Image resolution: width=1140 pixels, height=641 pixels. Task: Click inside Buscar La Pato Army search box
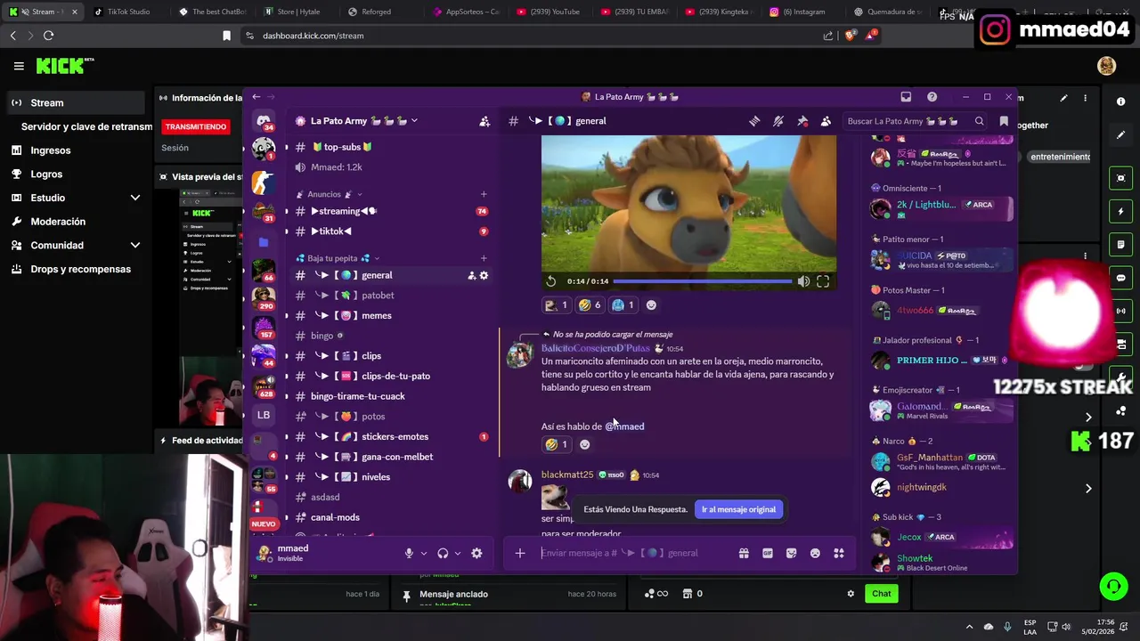(x=915, y=121)
